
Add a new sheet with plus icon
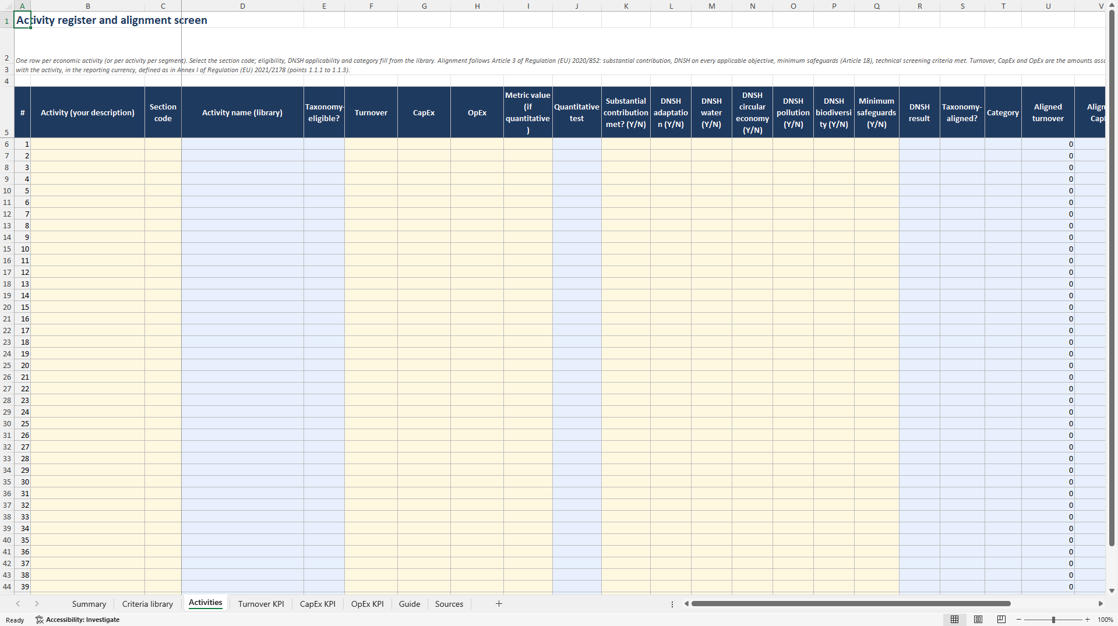[499, 604]
